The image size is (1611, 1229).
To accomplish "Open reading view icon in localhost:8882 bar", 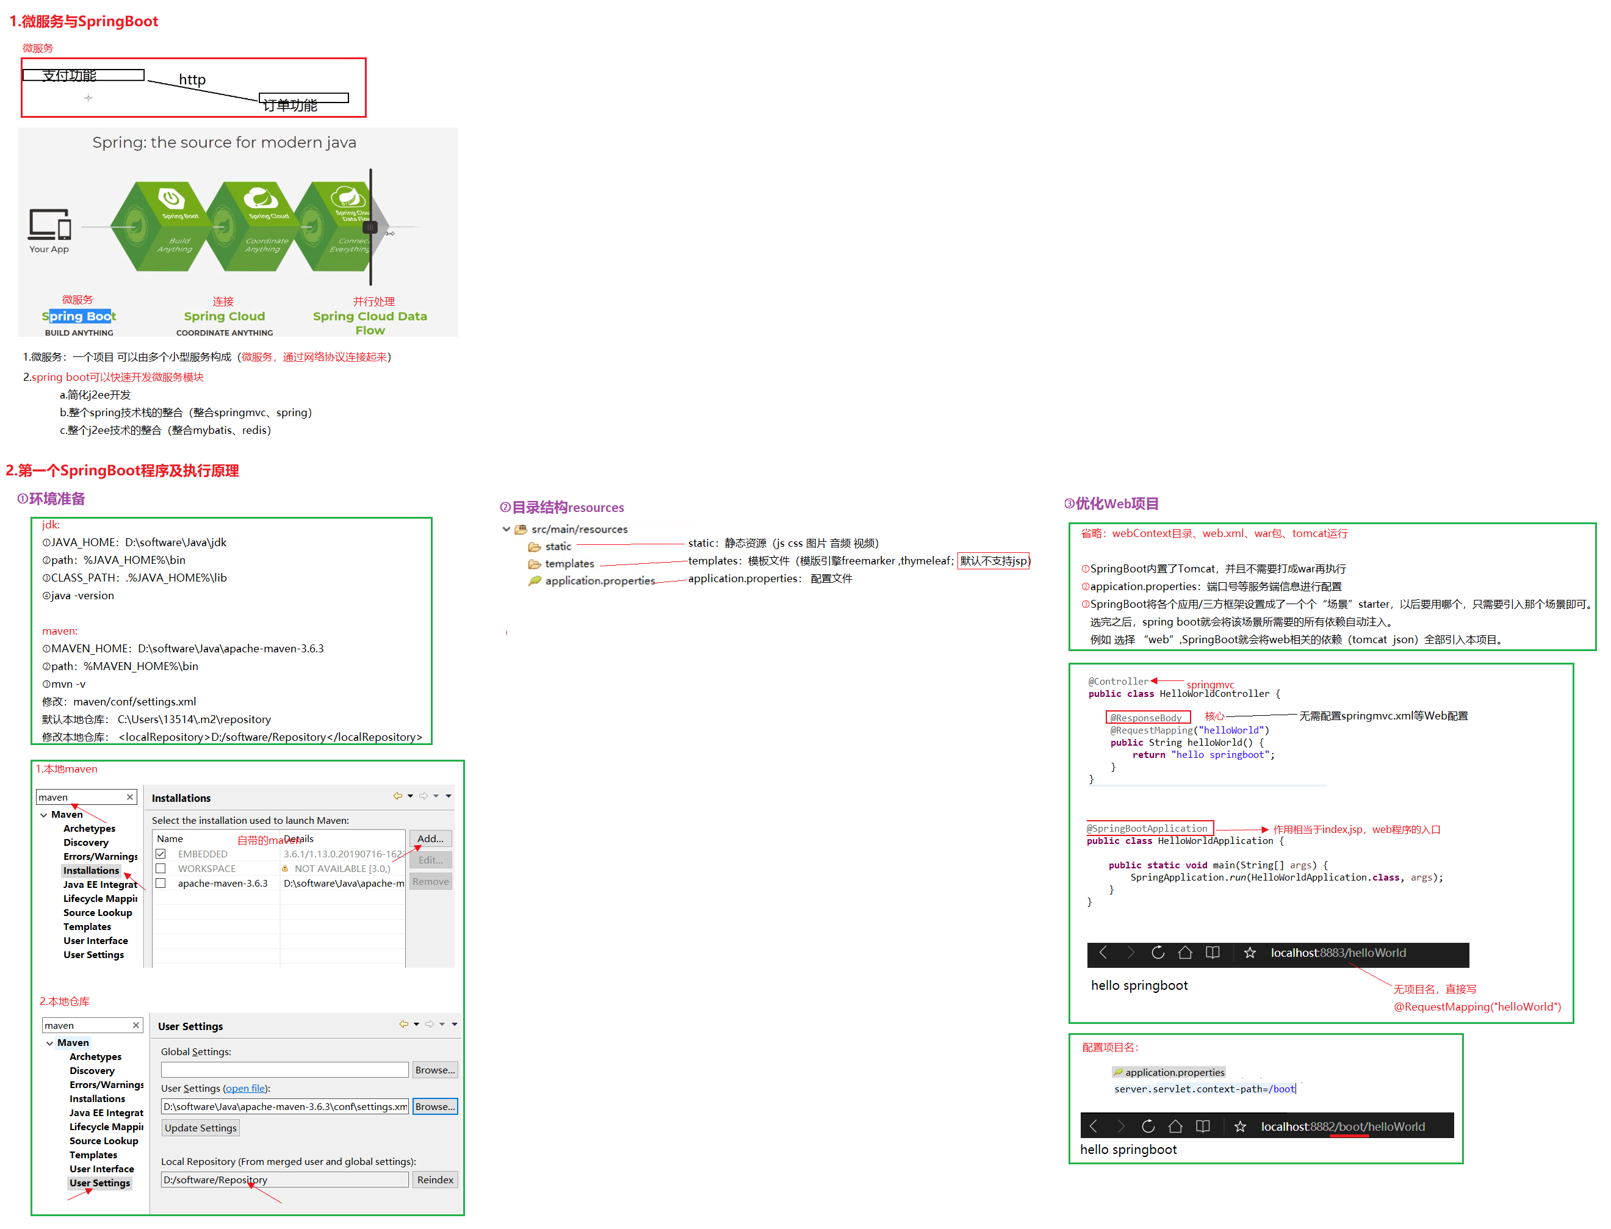I will click(x=1202, y=1126).
